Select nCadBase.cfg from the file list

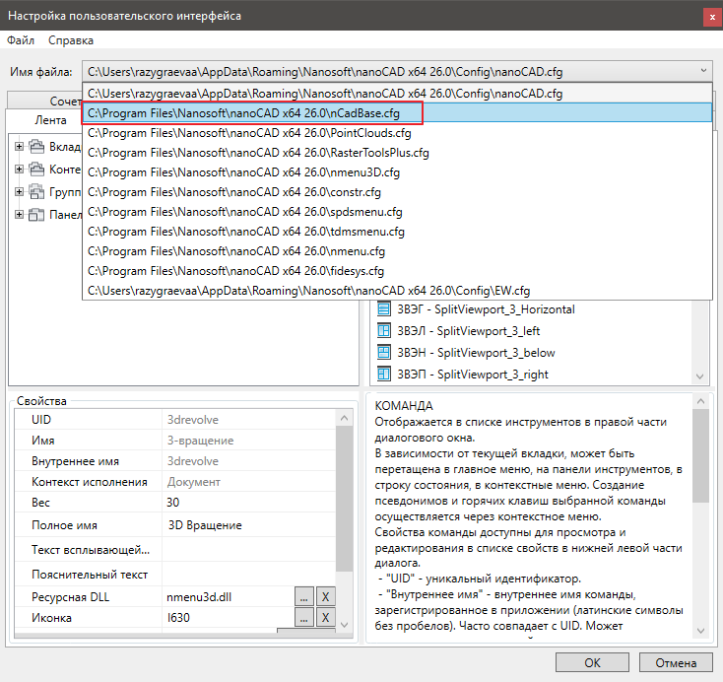tap(252, 113)
